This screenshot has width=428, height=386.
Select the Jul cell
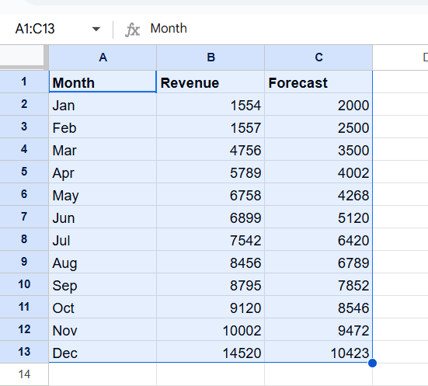103,239
